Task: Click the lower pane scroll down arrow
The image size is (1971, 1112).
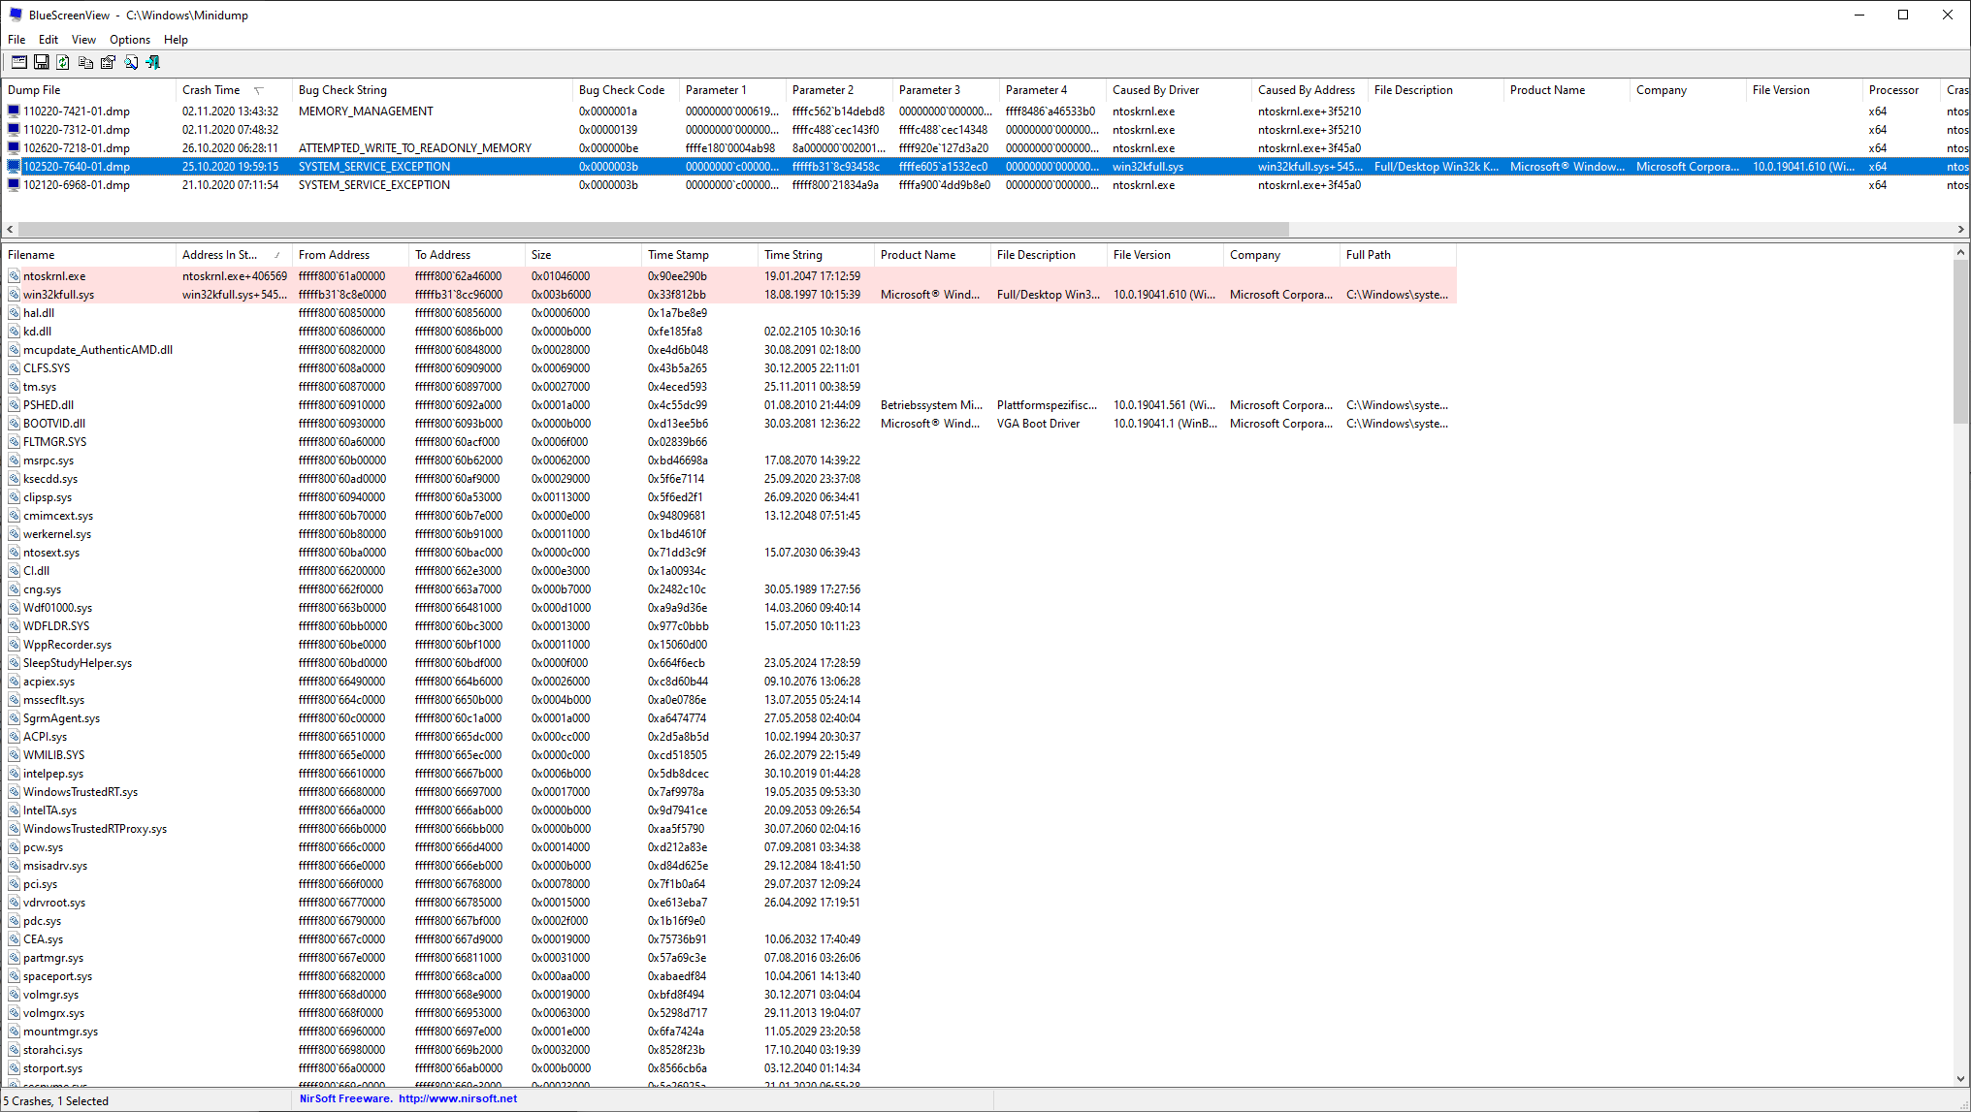Action: pos(1960,1078)
